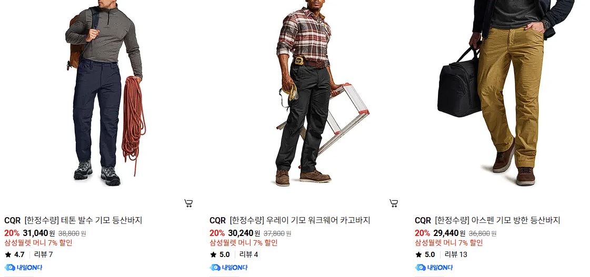The height and width of the screenshot is (277, 590).
Task: Click the 내일ON다 delivery badge under 우레이 pants
Action: 228,268
